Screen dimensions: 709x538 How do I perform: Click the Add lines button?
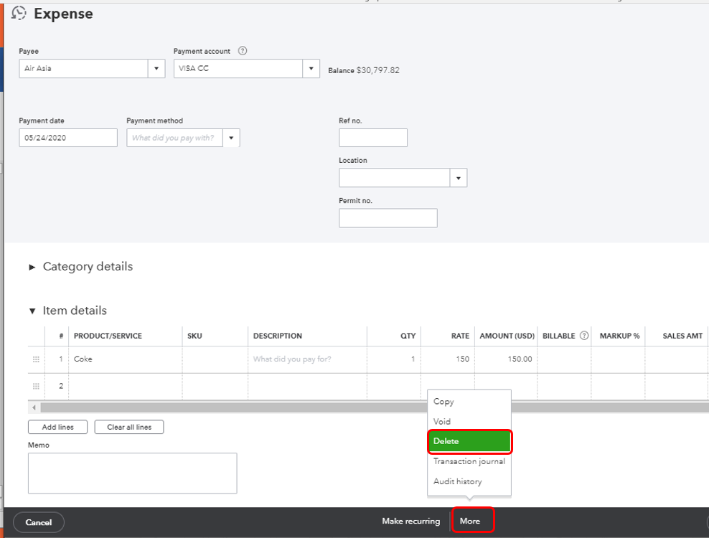coord(58,428)
